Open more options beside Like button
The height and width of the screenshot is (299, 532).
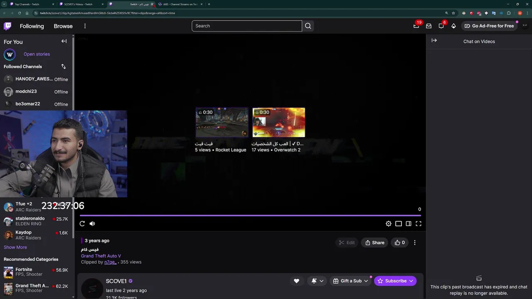coord(414,243)
